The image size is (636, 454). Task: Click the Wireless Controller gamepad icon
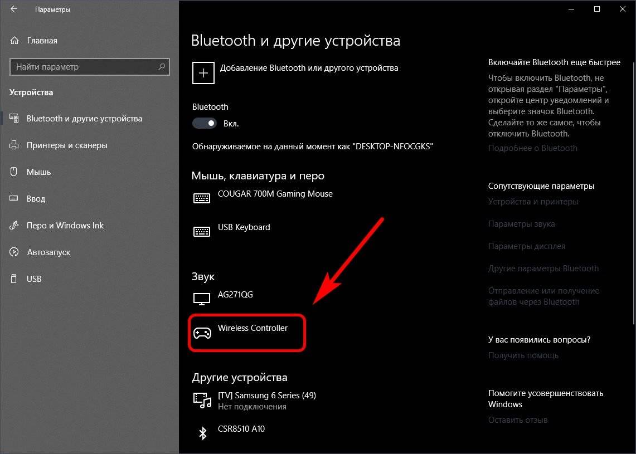(202, 333)
